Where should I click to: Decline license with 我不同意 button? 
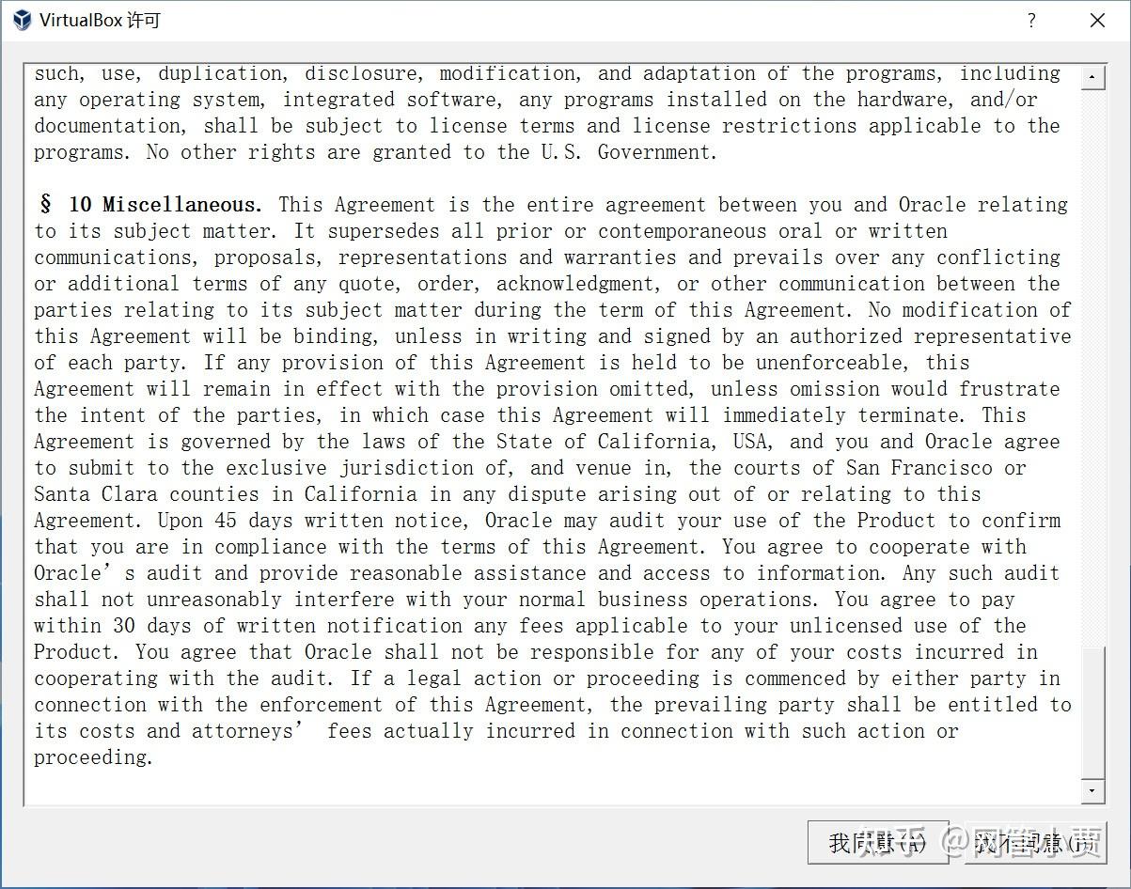click(1035, 843)
